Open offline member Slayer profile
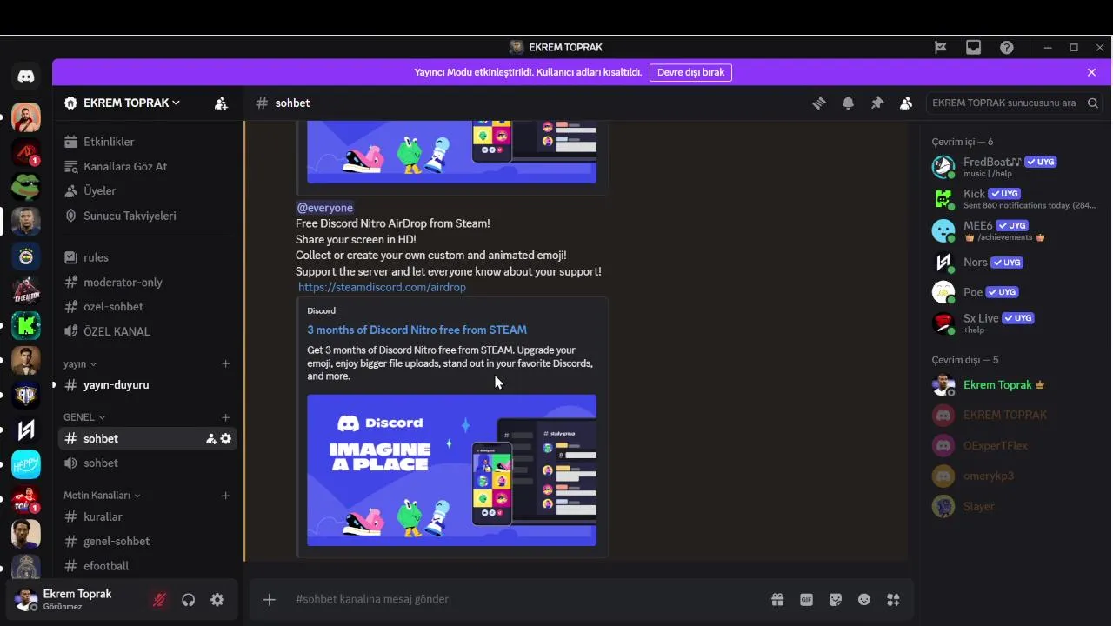The image size is (1113, 626). (1015, 506)
